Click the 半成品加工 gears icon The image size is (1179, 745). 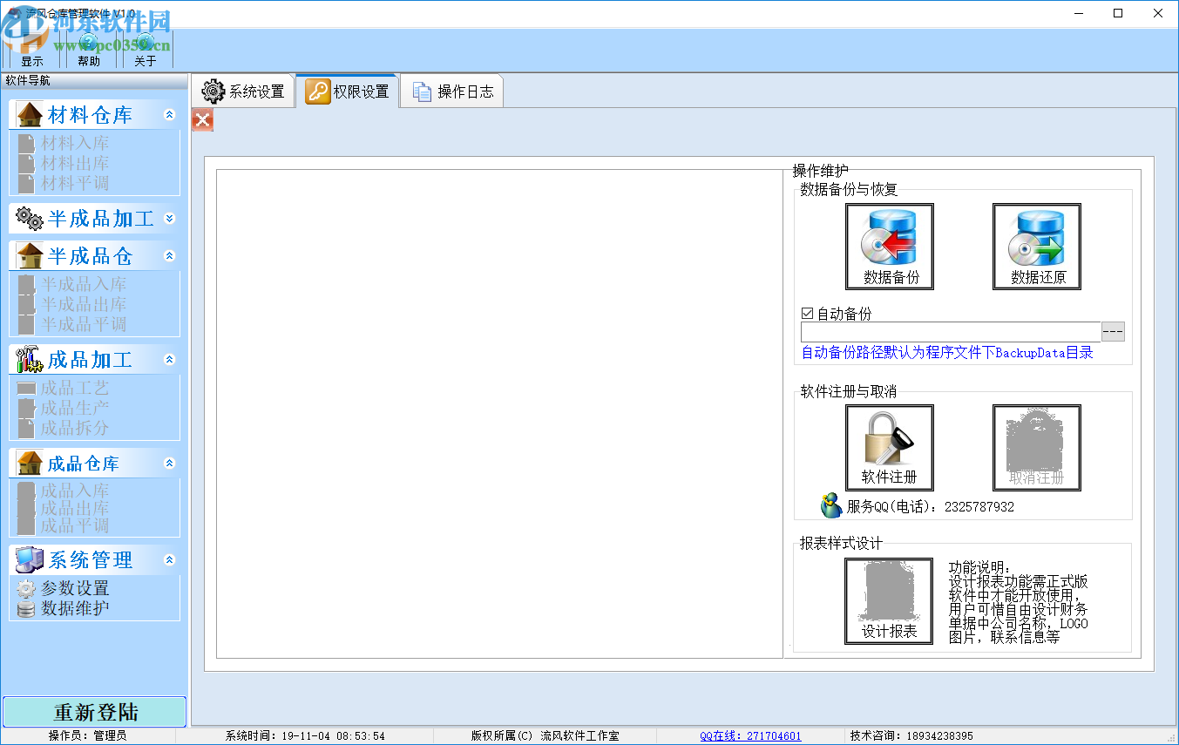30,218
